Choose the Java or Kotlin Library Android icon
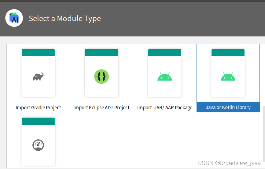This screenshot has height=169, width=265. 228,77
